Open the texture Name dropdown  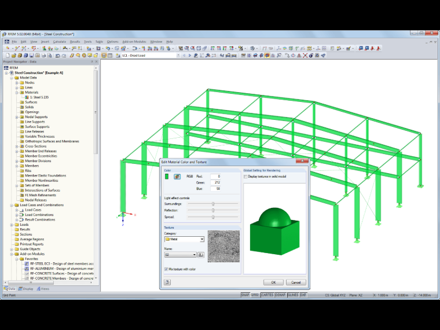[x=194, y=255]
